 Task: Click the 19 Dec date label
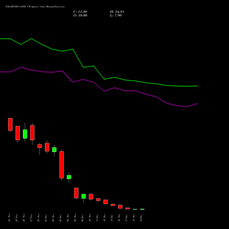point(141,218)
